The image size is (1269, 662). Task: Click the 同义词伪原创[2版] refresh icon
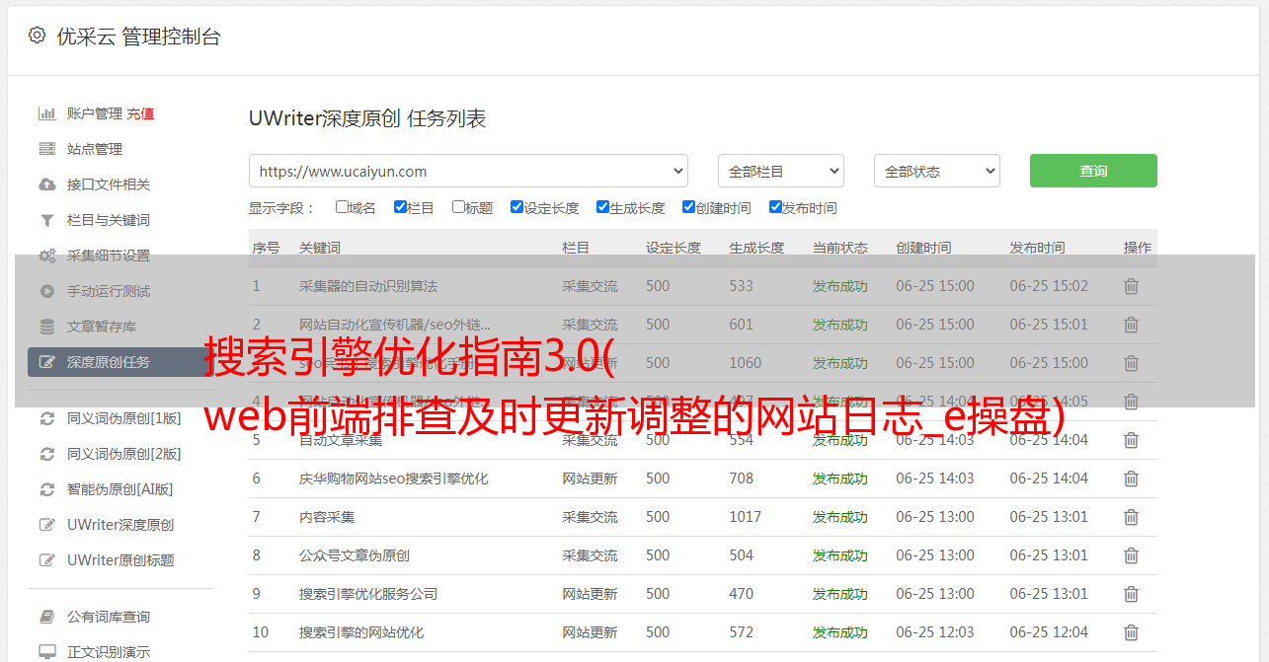(46, 454)
